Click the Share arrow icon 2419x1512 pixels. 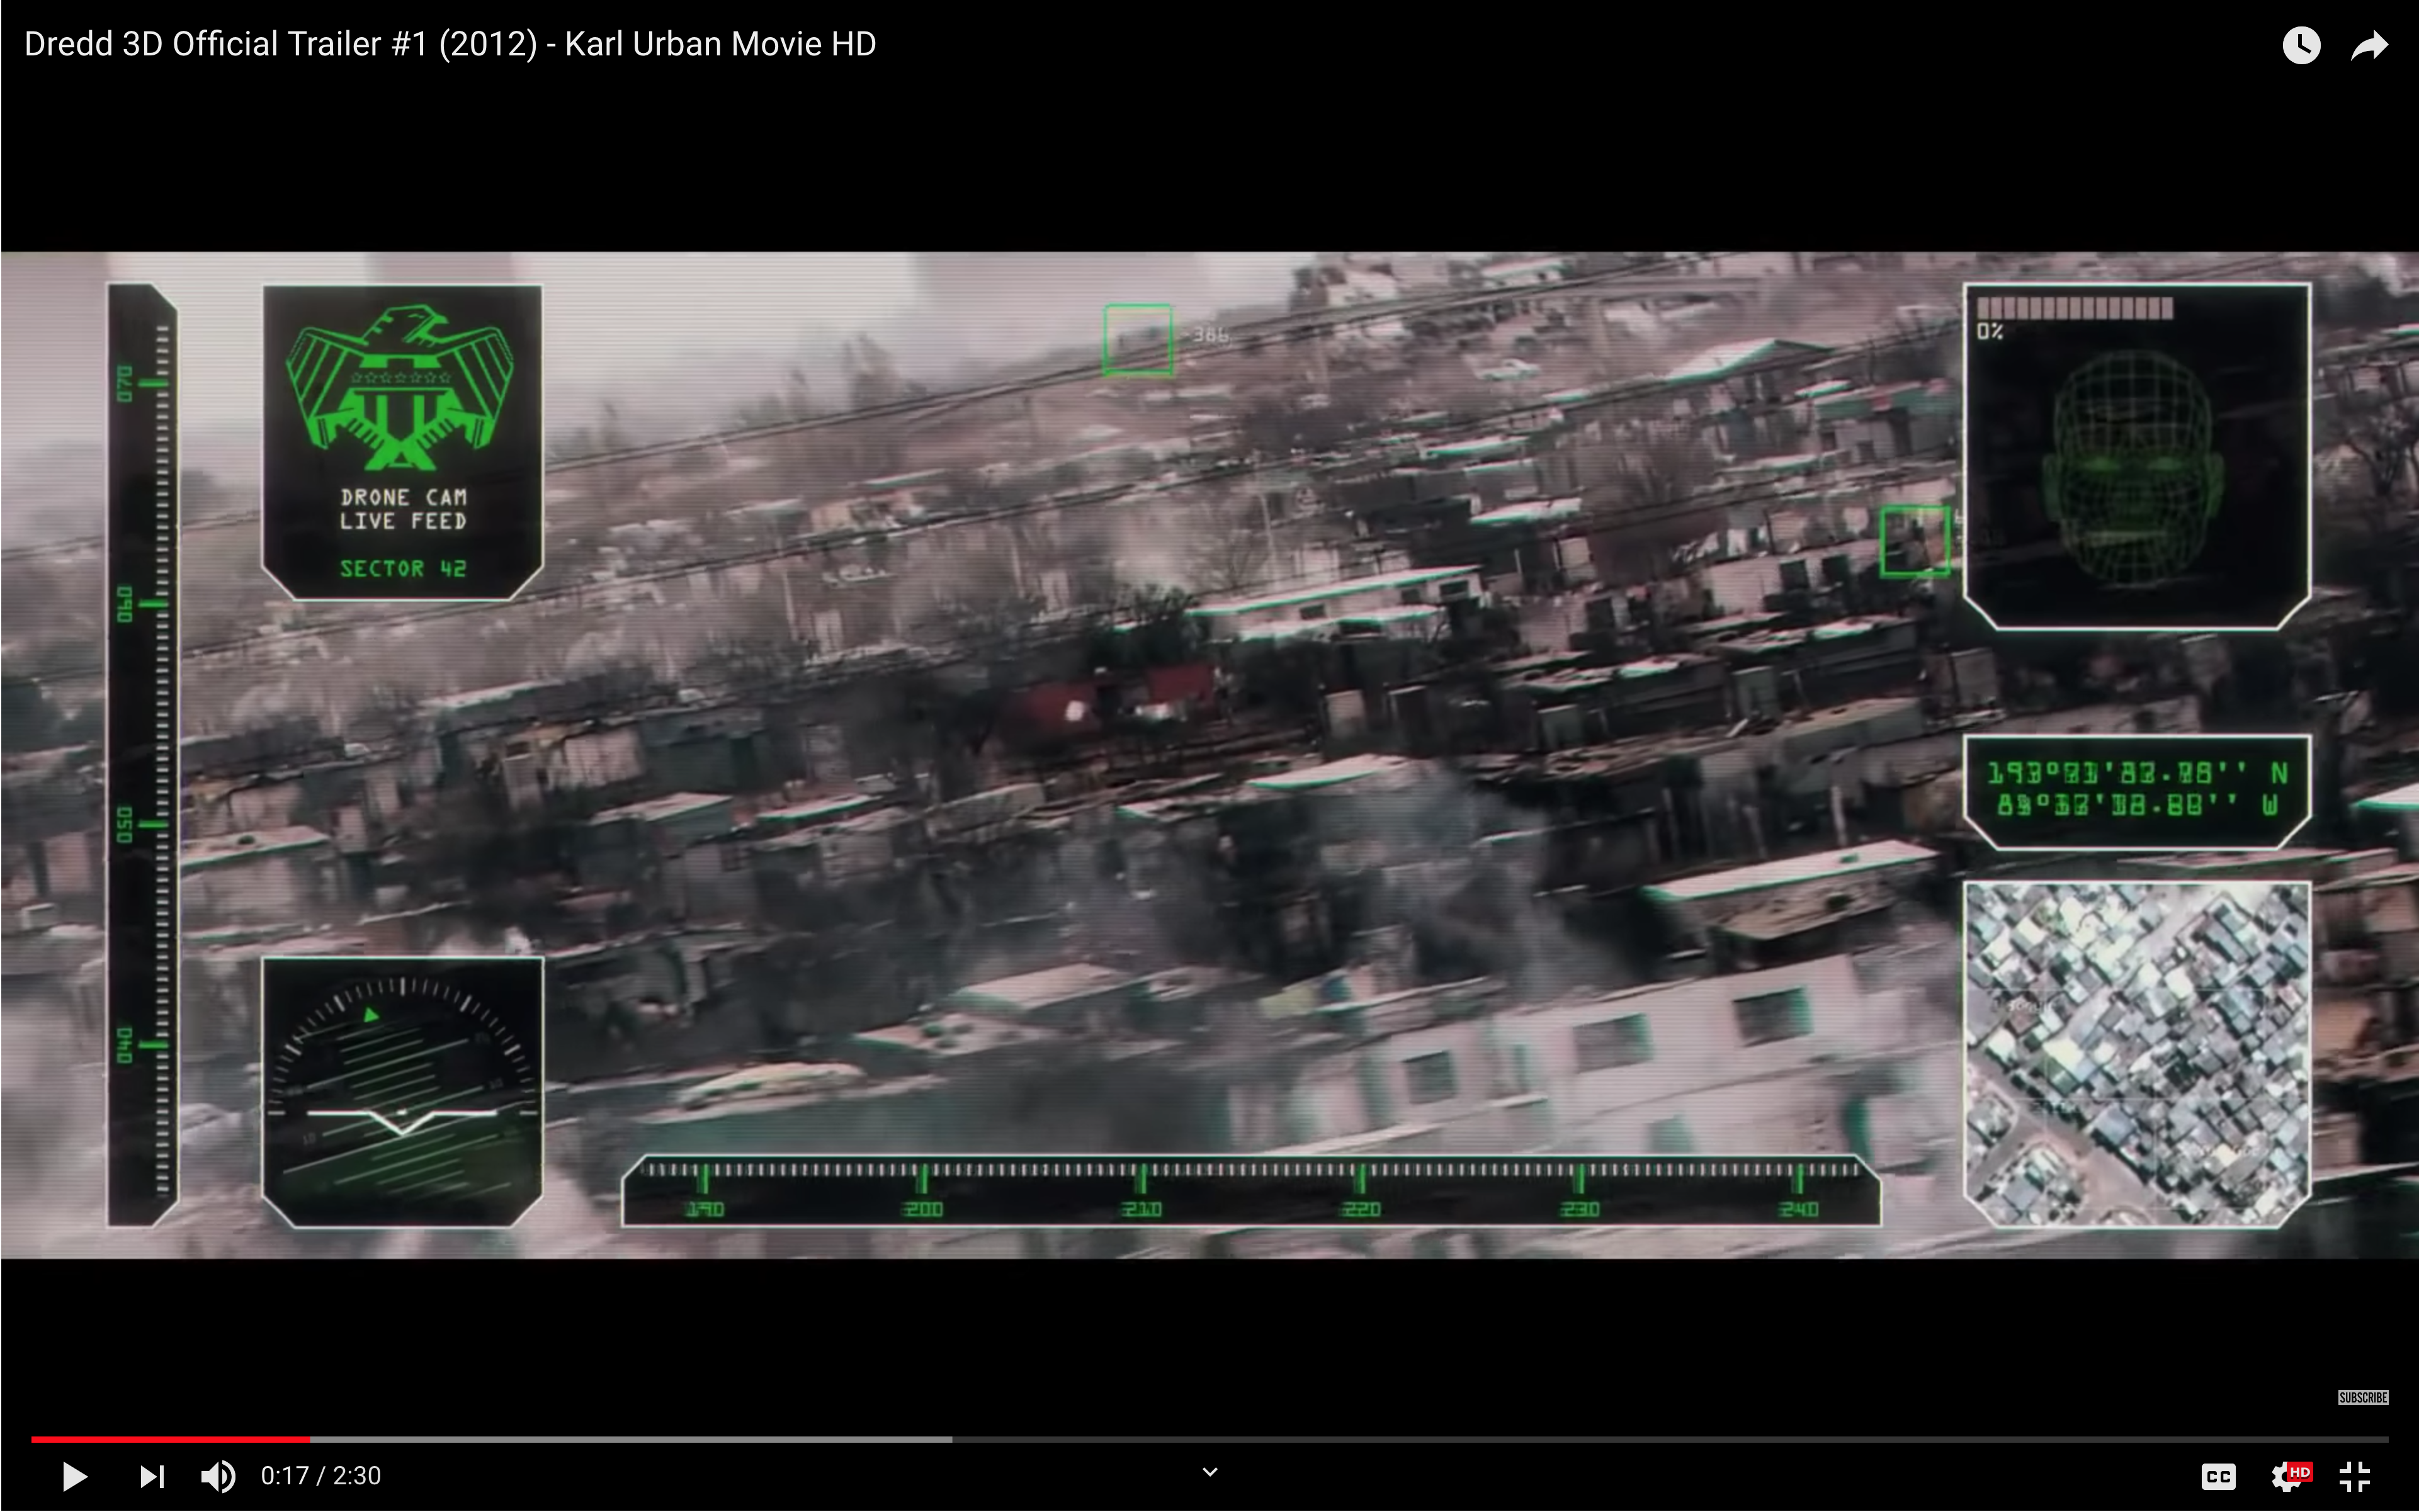tap(2368, 45)
